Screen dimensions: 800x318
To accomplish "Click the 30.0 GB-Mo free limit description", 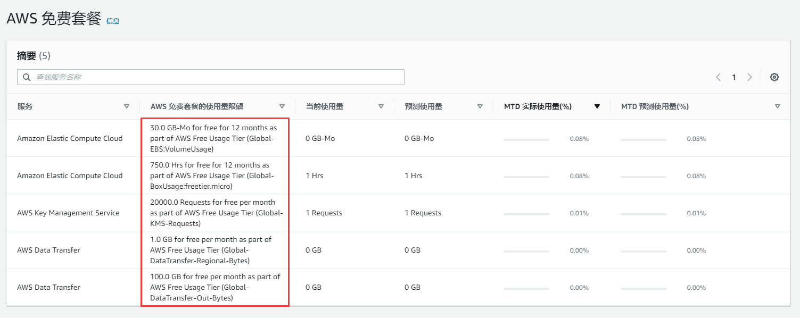I will pyautogui.click(x=213, y=138).
